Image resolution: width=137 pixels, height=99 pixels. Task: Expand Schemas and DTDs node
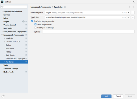(4, 42)
